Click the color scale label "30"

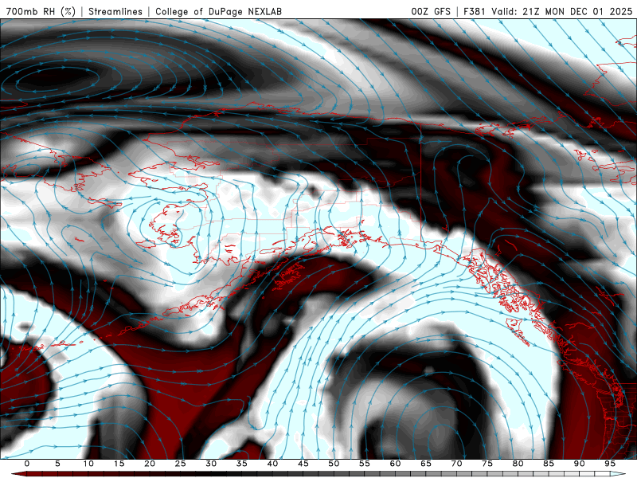point(211,464)
